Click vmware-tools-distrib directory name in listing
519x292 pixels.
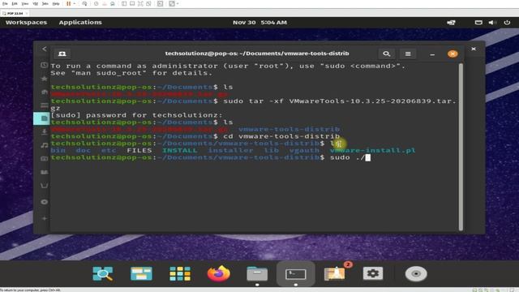(289, 129)
